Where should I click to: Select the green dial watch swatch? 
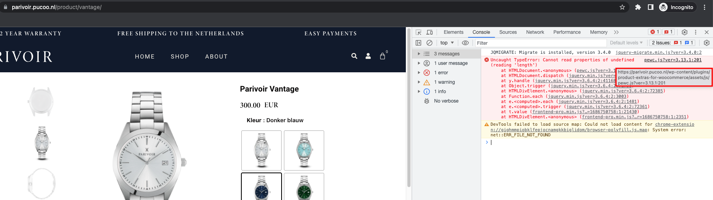click(x=304, y=187)
